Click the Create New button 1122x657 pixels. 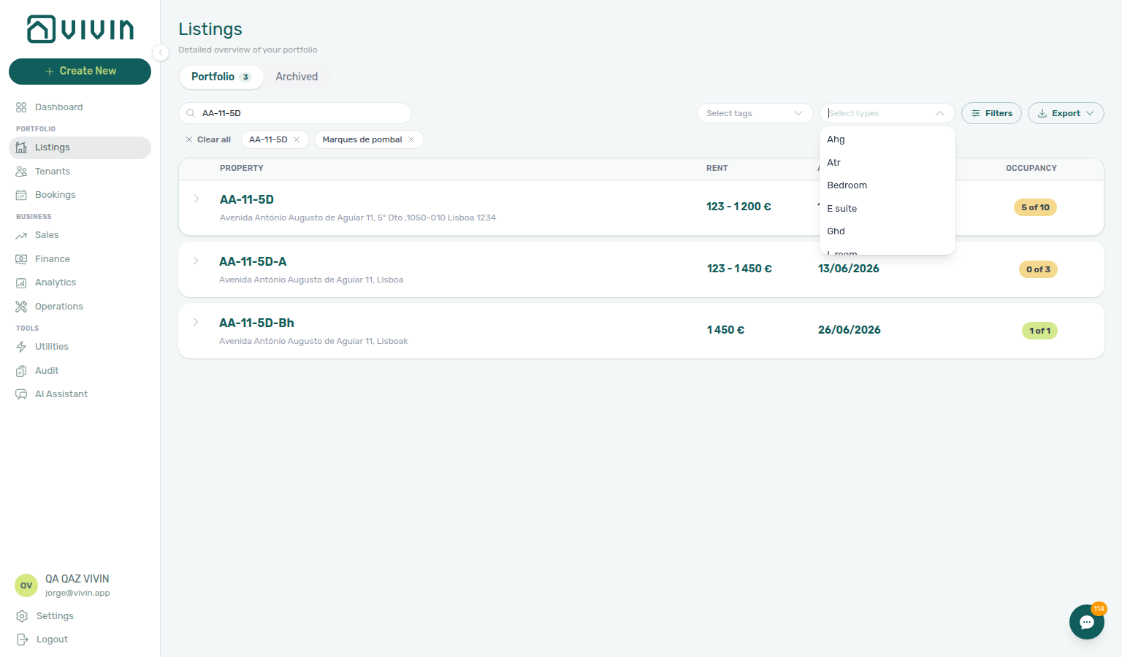tap(80, 72)
